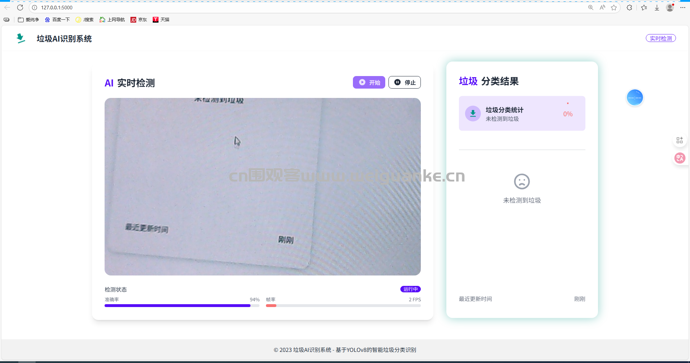This screenshot has width=690, height=363.
Task: Click the 帧率 frame rate progress bar
Action: pos(343,306)
